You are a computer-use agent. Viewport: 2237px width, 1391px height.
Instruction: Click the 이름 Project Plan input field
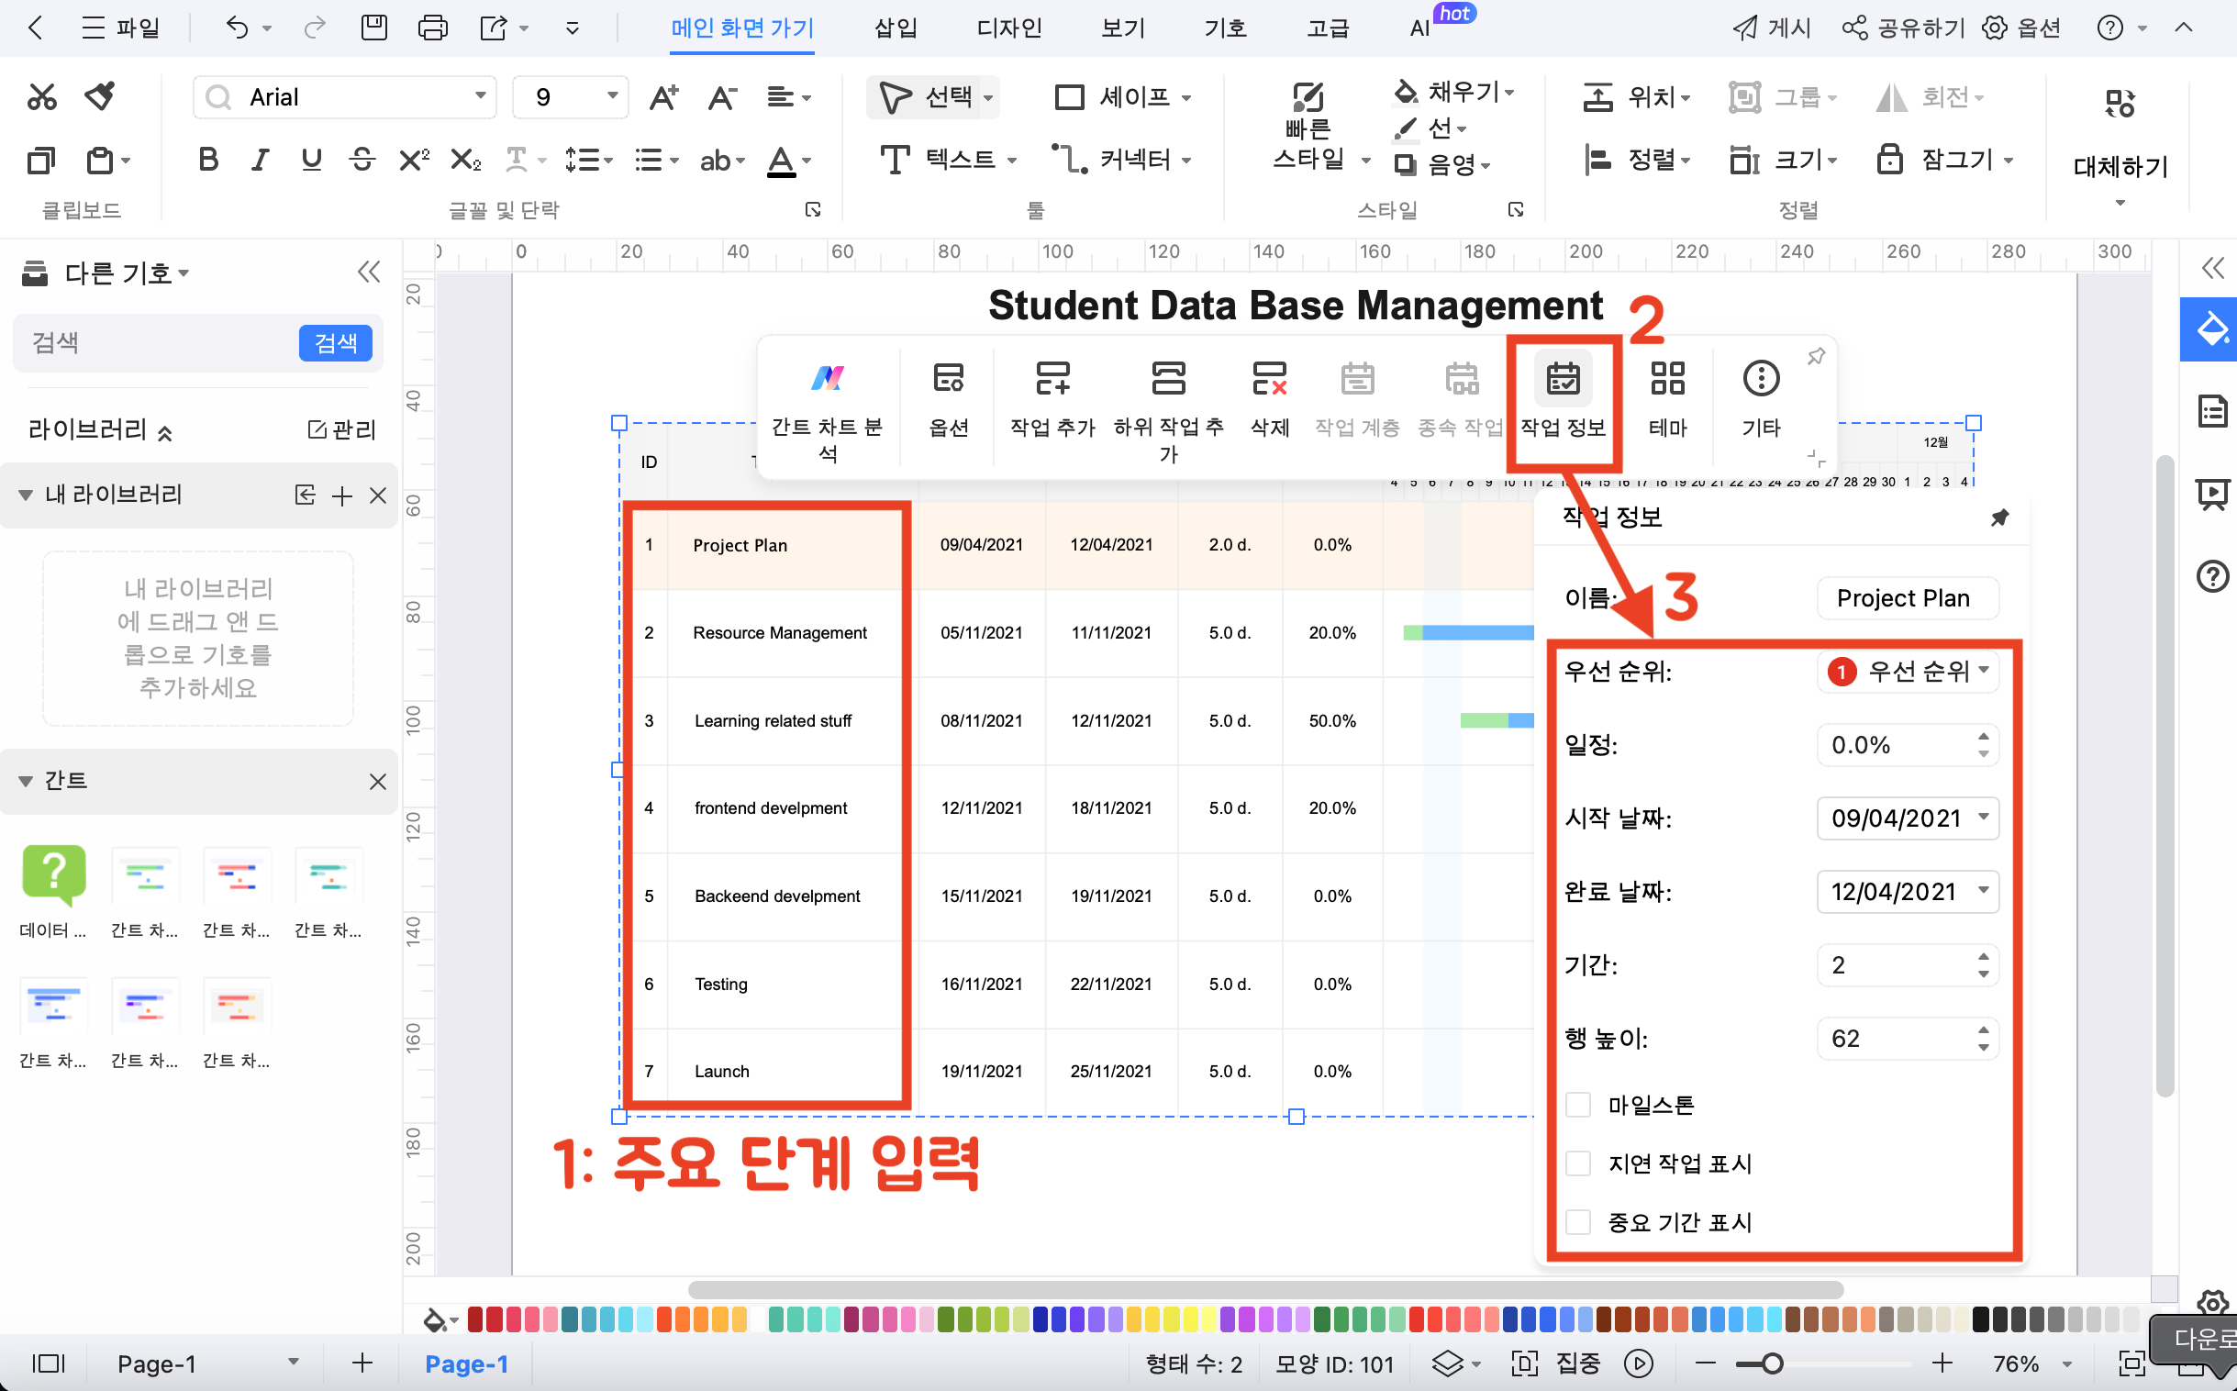1908,598
